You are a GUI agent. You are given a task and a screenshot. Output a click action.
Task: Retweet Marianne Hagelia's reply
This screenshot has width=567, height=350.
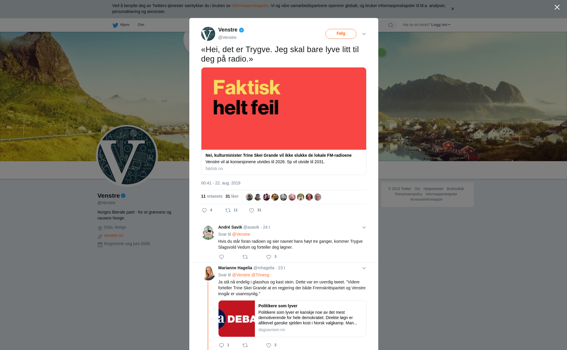pos(245,345)
